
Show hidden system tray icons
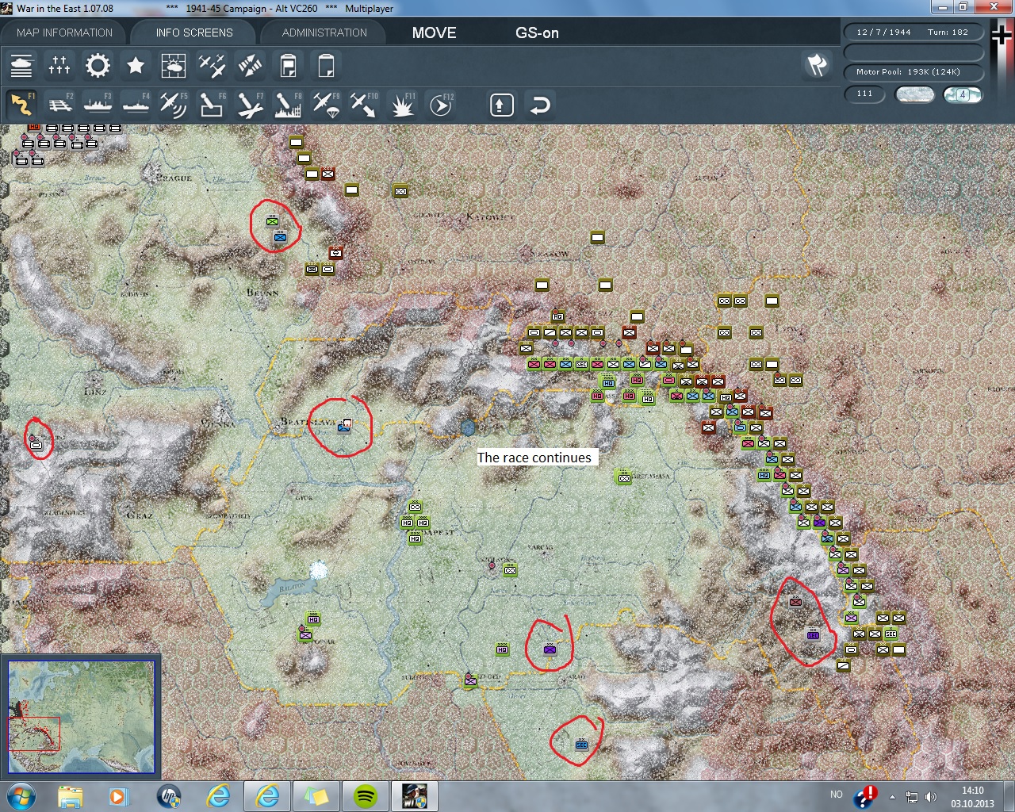pyautogui.click(x=892, y=797)
